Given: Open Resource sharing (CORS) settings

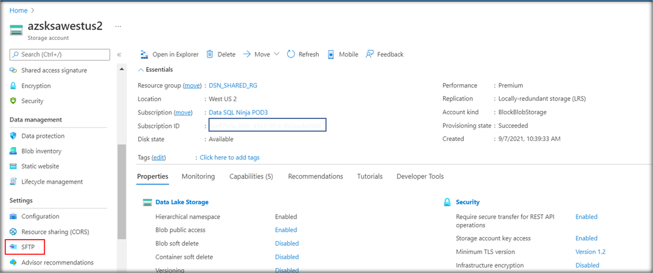Looking at the screenshot, I should point(55,232).
